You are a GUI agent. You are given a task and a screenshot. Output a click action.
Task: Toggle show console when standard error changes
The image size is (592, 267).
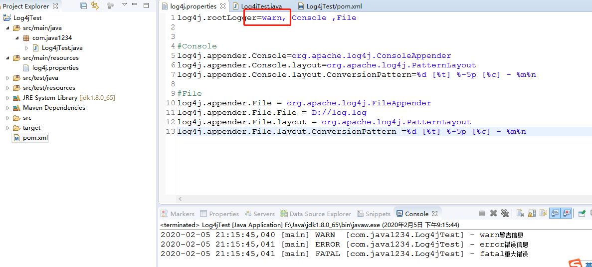[x=567, y=214]
